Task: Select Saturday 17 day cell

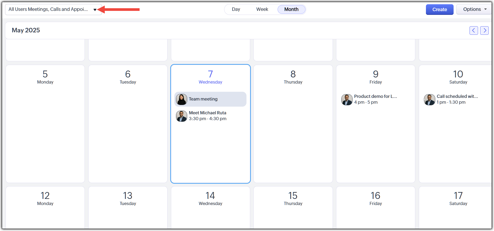Action: point(455,208)
